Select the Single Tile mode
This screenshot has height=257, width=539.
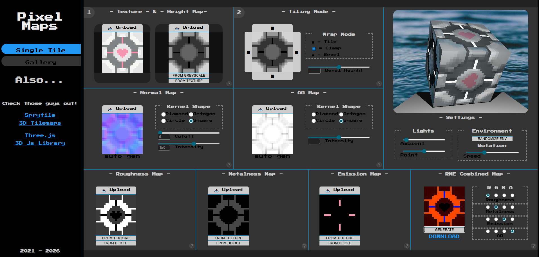41,50
